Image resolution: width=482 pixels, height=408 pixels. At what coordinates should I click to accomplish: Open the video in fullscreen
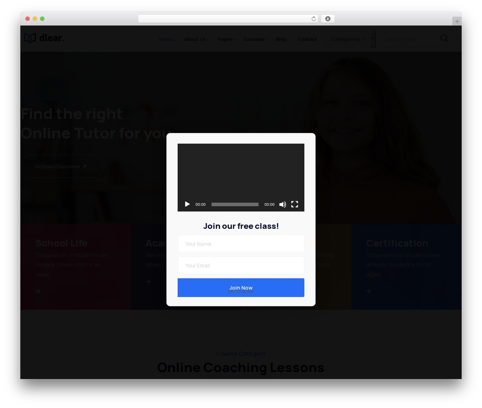click(294, 204)
